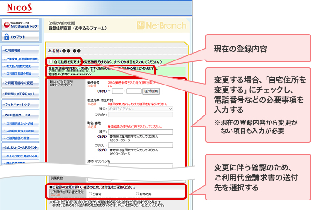Viewport: 311px width, 210px height.
Task: Click 従業員数 input field
Action: click(99, 180)
